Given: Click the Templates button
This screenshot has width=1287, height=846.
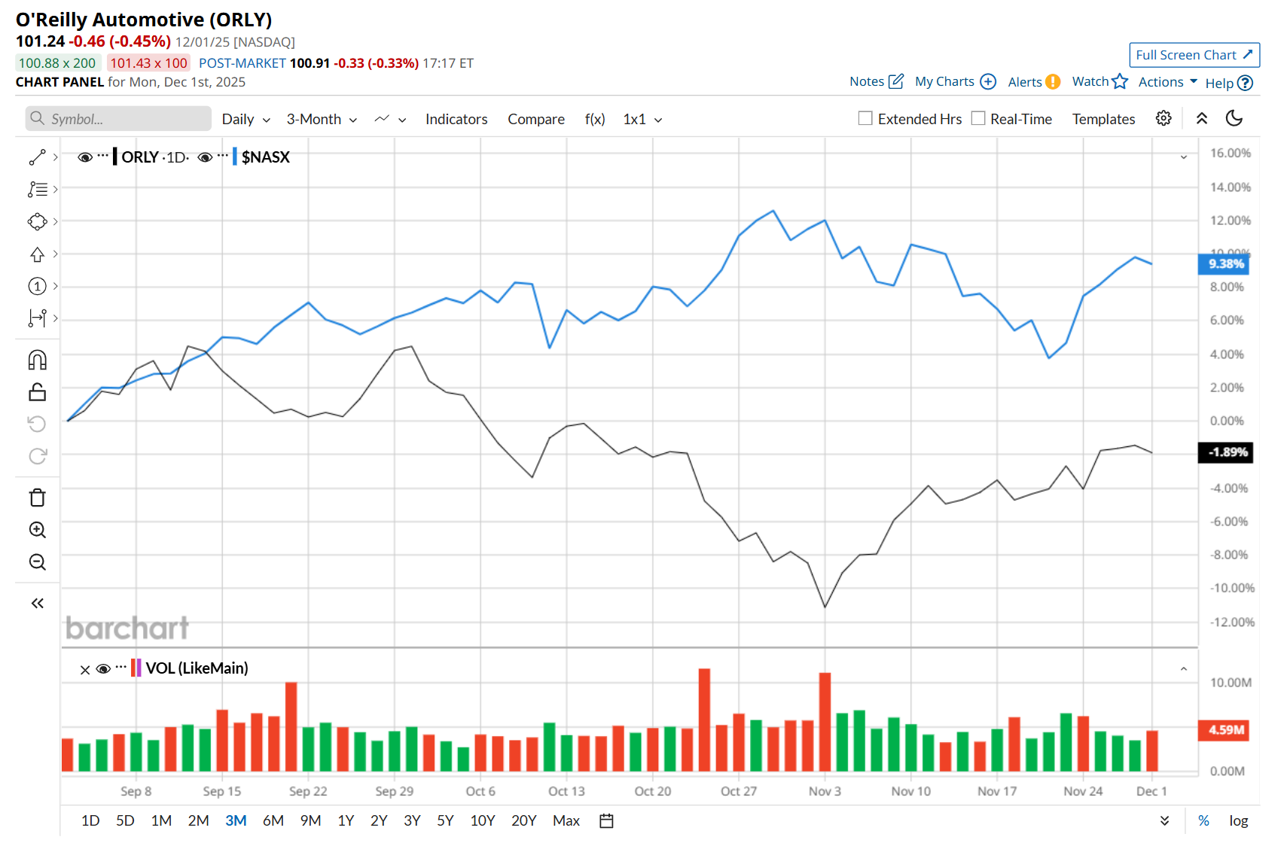Looking at the screenshot, I should click(x=1103, y=119).
